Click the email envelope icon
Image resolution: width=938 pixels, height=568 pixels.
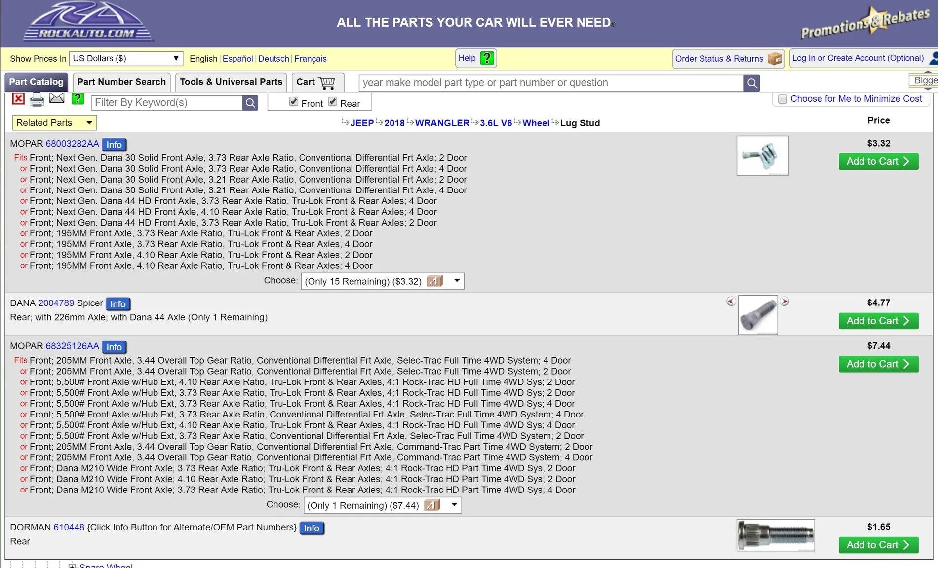(57, 98)
